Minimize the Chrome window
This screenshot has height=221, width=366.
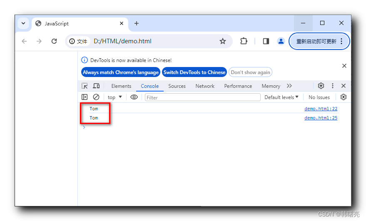[x=303, y=23]
